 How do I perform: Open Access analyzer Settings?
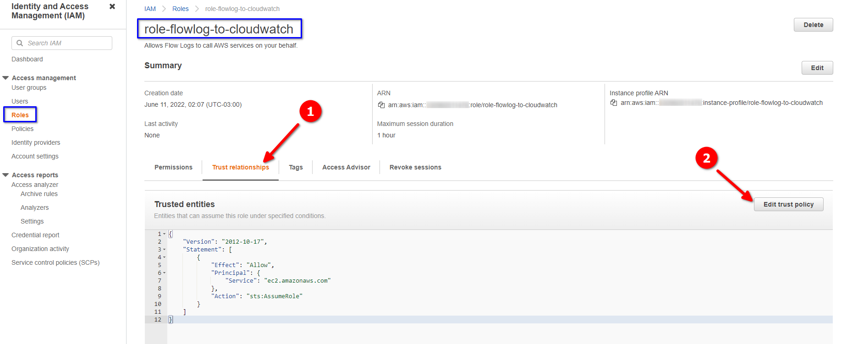(32, 221)
